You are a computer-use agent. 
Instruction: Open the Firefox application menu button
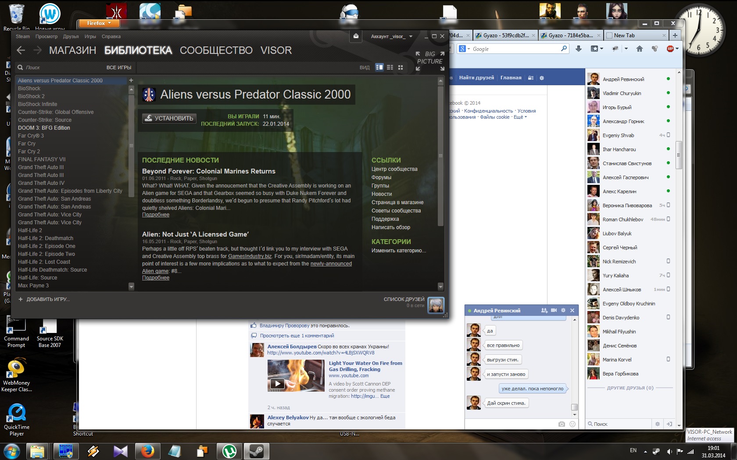pos(100,23)
